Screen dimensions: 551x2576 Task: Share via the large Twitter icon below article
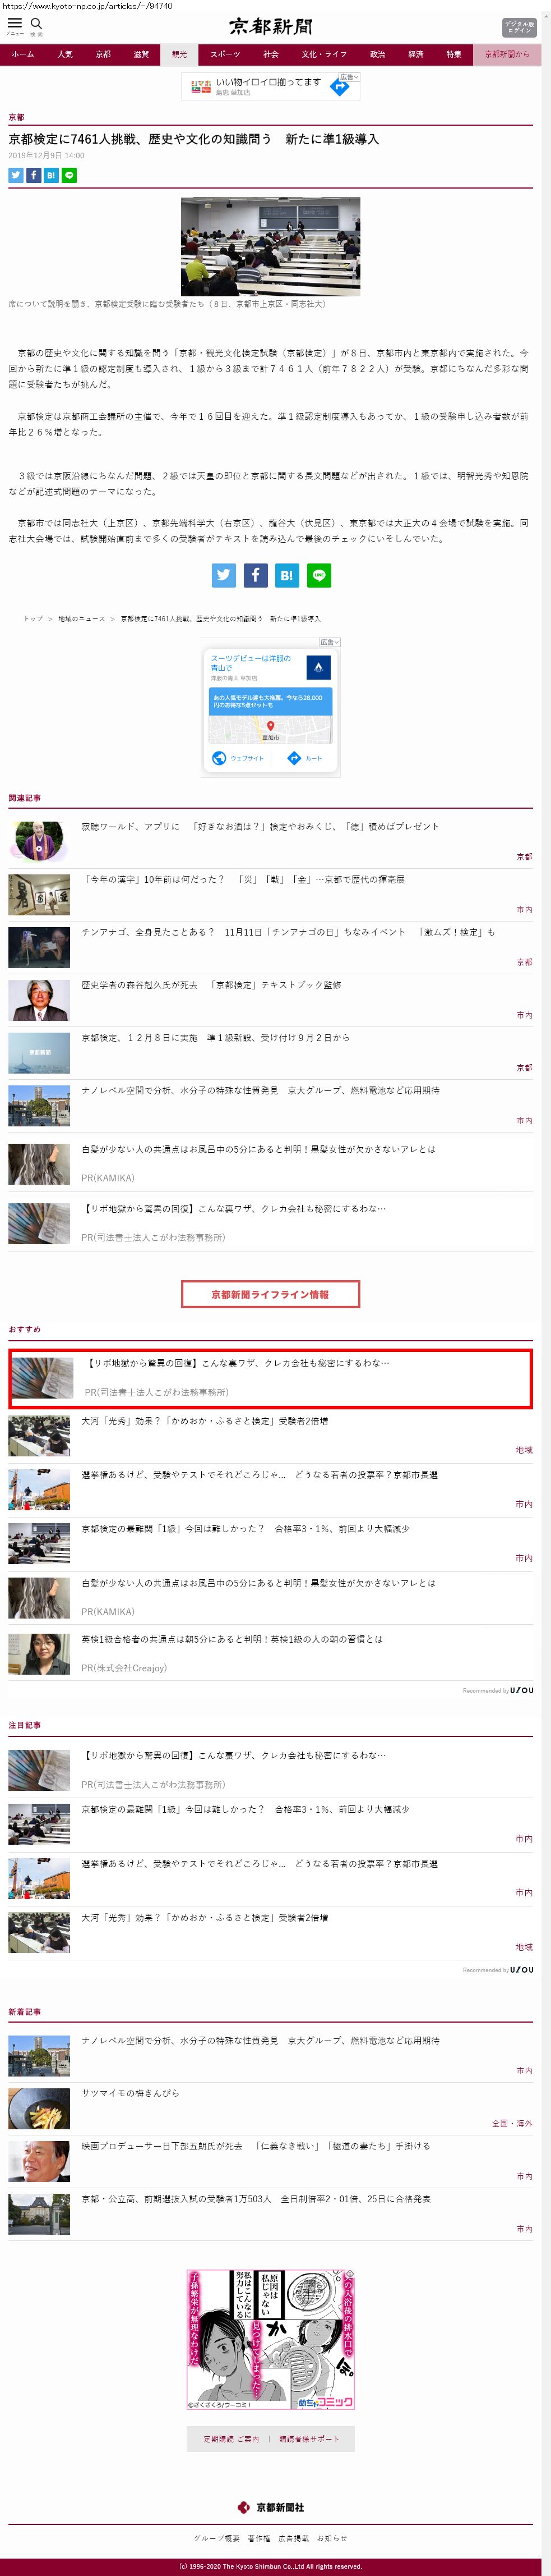(x=224, y=575)
